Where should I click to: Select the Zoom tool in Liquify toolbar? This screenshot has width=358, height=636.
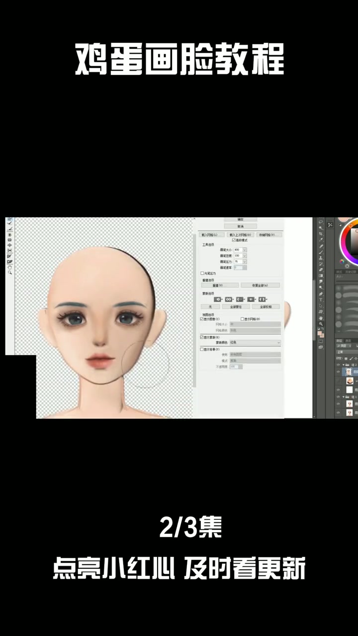(9, 272)
